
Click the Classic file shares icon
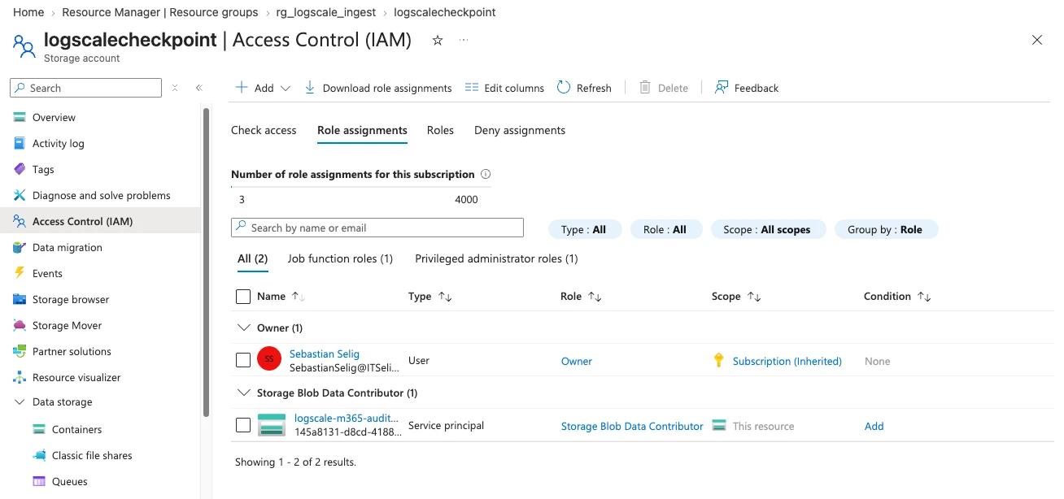[39, 456]
